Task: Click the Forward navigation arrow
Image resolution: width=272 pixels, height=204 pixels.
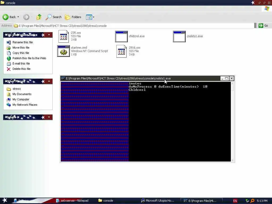Action: [26, 17]
